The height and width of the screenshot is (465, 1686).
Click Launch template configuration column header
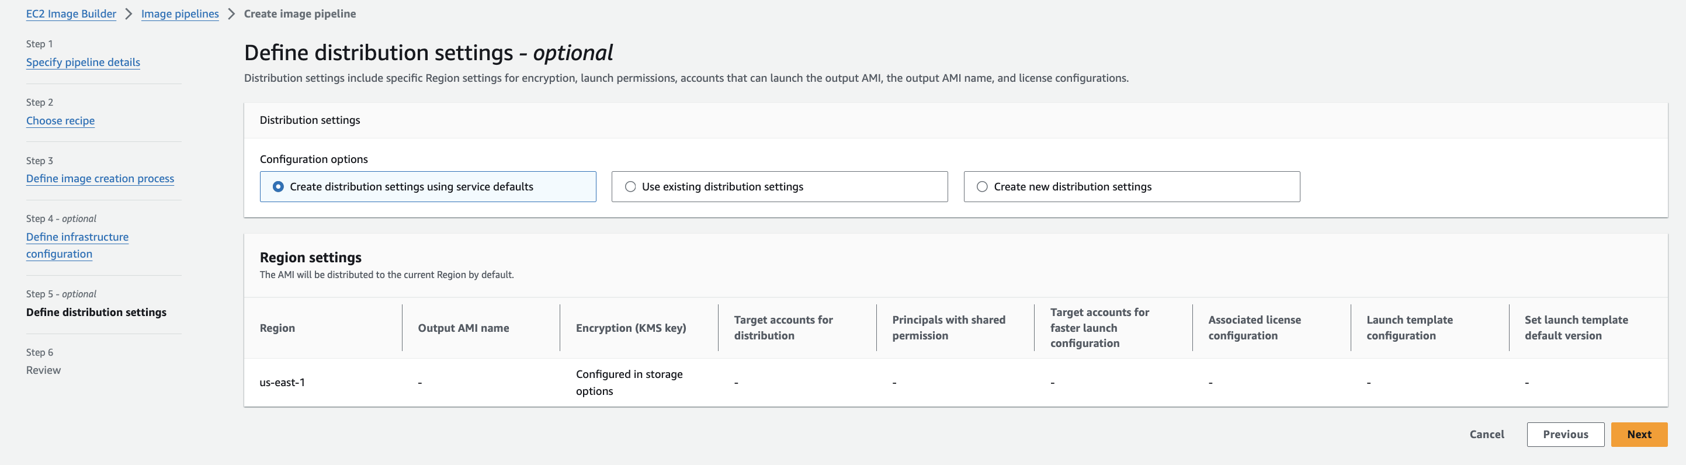(1409, 328)
